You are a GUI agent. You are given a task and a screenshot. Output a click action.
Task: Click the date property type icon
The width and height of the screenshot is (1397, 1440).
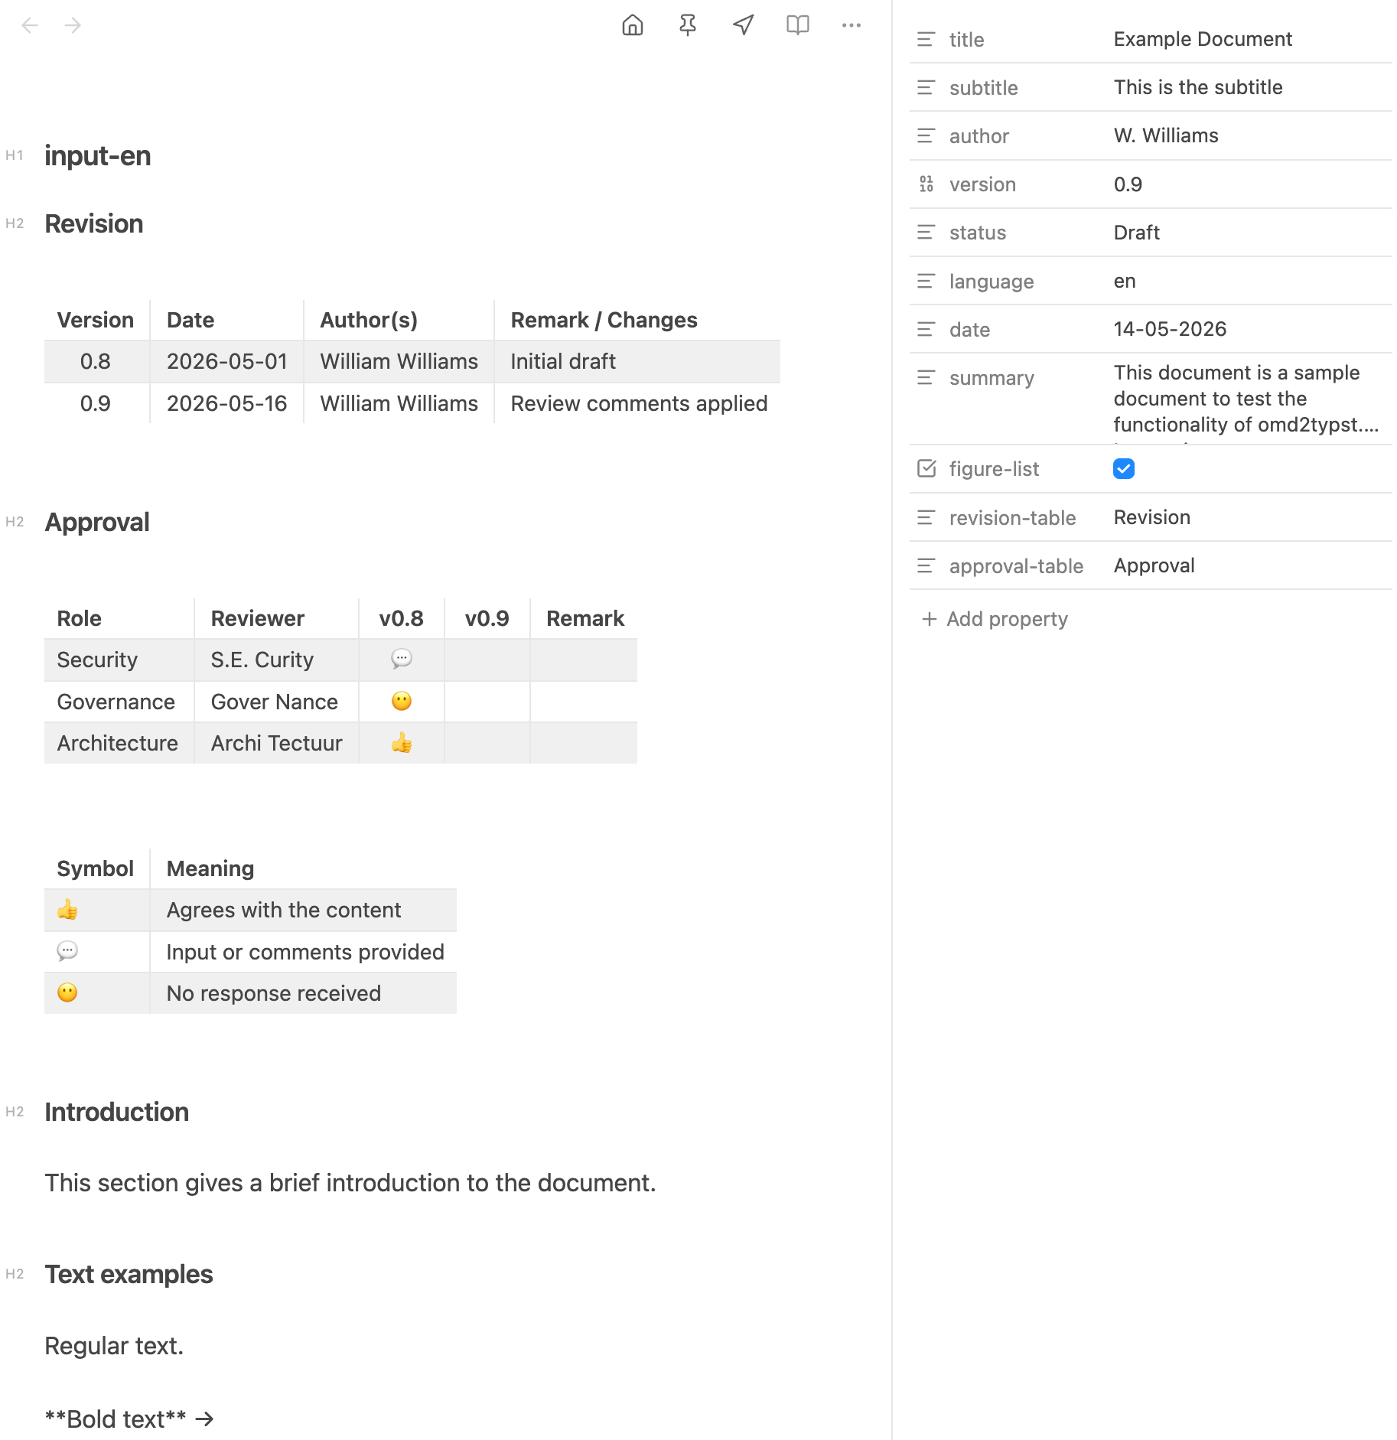[926, 329]
